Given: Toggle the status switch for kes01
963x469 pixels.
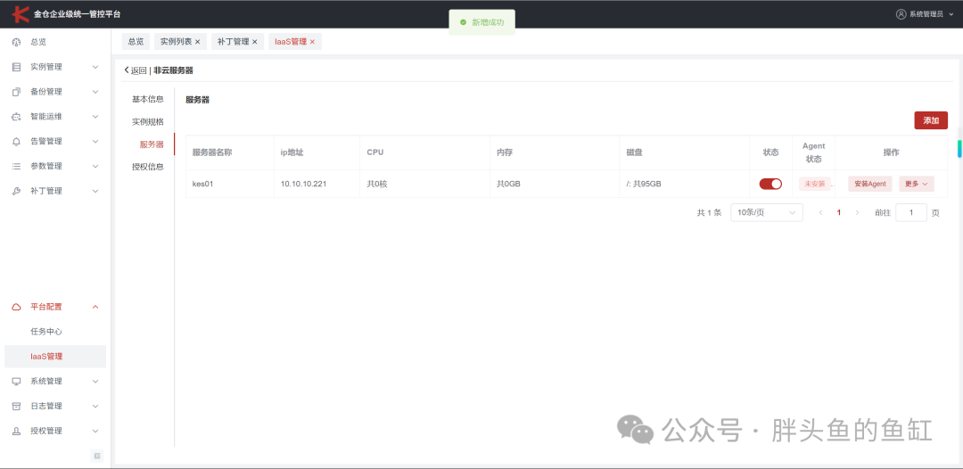Looking at the screenshot, I should [770, 184].
